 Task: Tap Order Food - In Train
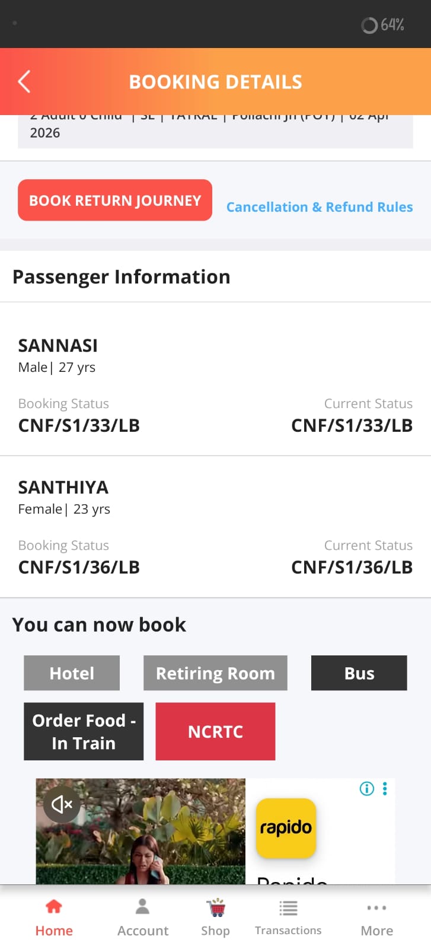point(84,731)
